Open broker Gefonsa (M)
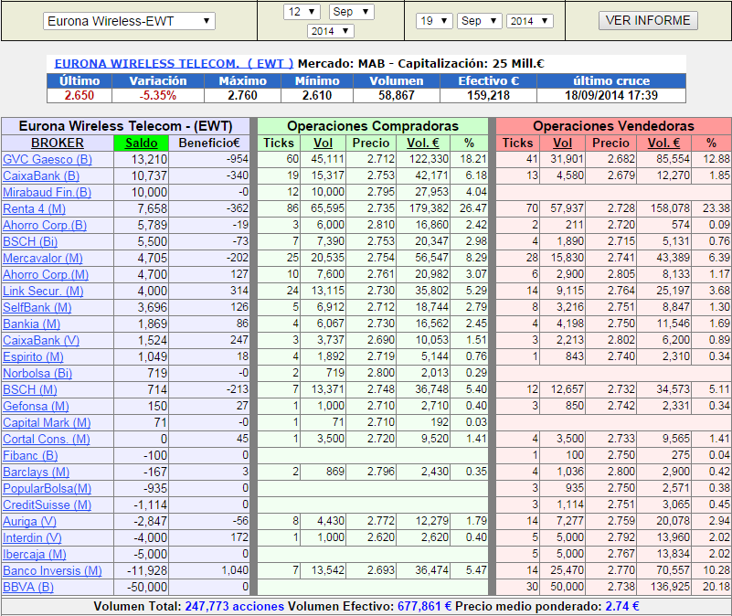The height and width of the screenshot is (616, 732). (x=36, y=407)
